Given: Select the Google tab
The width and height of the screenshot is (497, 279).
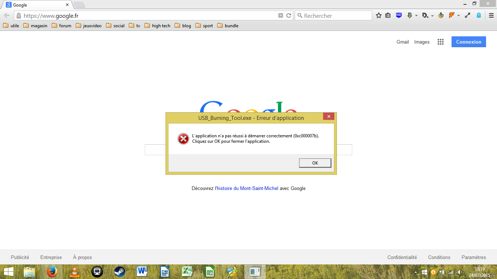Looking at the screenshot, I should pos(36,5).
